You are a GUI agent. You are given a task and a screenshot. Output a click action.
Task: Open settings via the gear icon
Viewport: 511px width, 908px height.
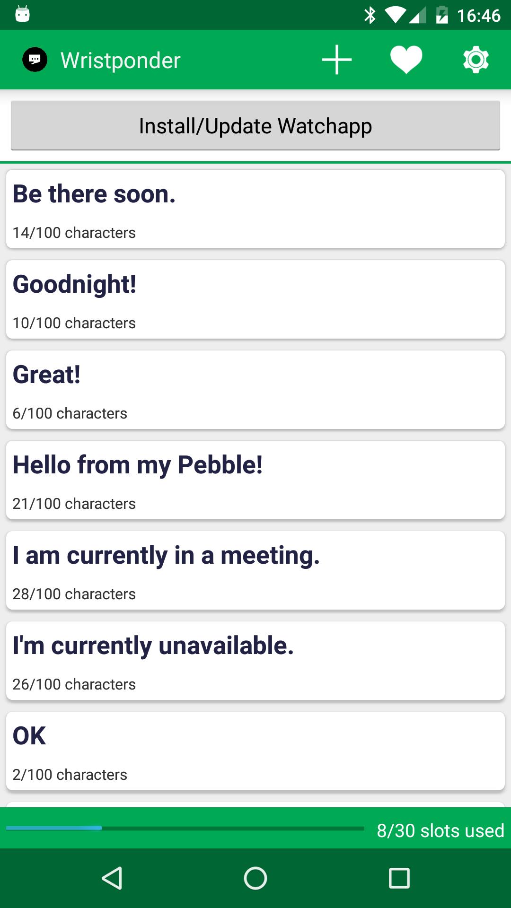476,60
